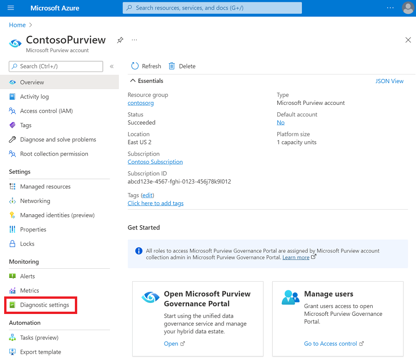
Task: Click the blue info icon in banner
Action: click(x=139, y=251)
